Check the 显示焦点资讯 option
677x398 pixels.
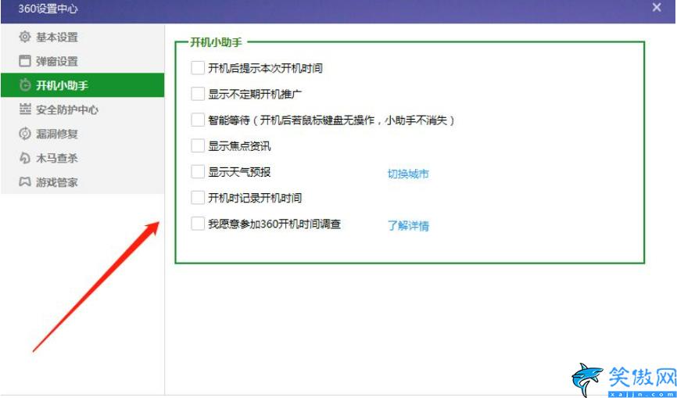point(198,146)
